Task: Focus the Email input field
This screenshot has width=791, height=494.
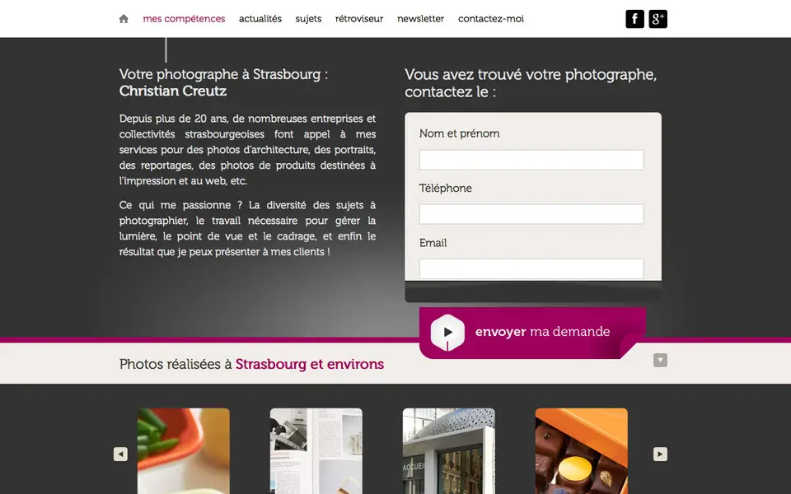Action: [x=531, y=268]
